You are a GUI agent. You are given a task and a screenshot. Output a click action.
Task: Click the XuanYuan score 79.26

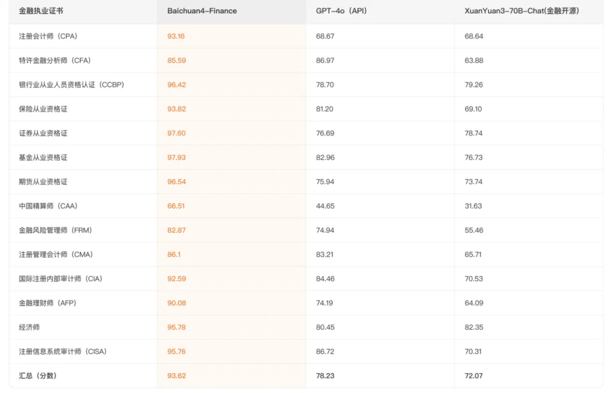pyautogui.click(x=474, y=85)
